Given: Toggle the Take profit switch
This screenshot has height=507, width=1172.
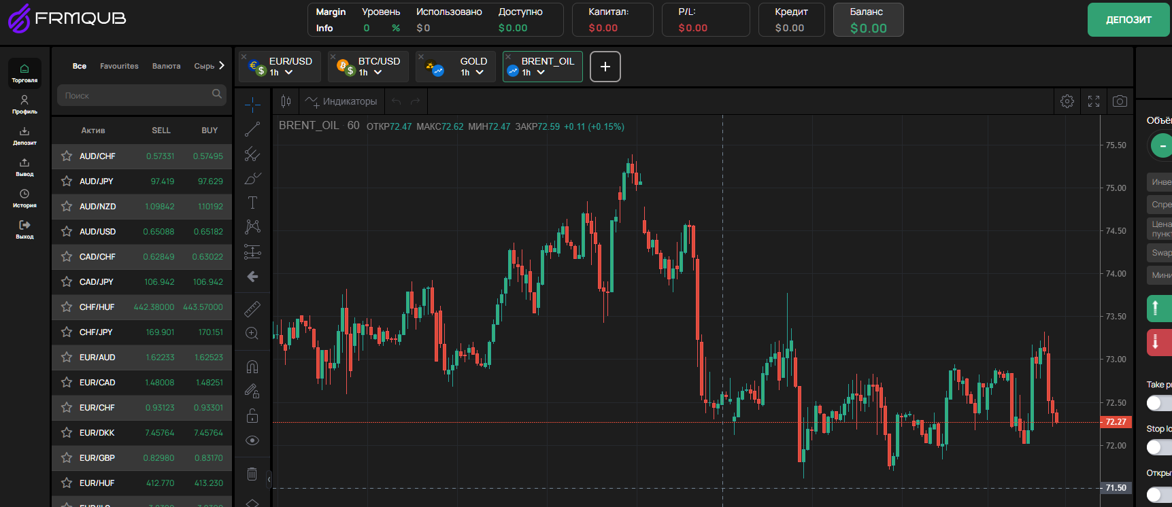Looking at the screenshot, I should tap(1155, 403).
